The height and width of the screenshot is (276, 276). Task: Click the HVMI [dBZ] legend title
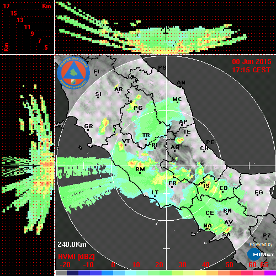click(76, 257)
